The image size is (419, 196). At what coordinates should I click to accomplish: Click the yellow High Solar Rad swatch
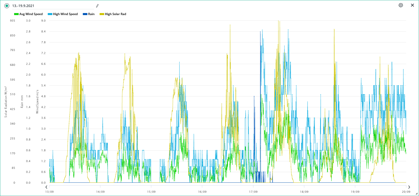click(x=102, y=14)
